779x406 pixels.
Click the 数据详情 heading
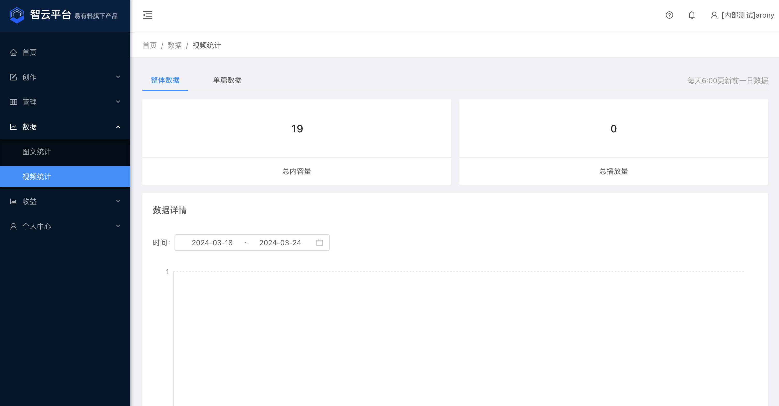click(170, 210)
